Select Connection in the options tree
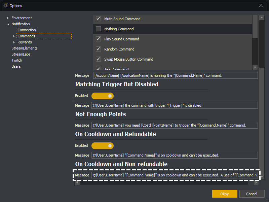 coord(27,30)
